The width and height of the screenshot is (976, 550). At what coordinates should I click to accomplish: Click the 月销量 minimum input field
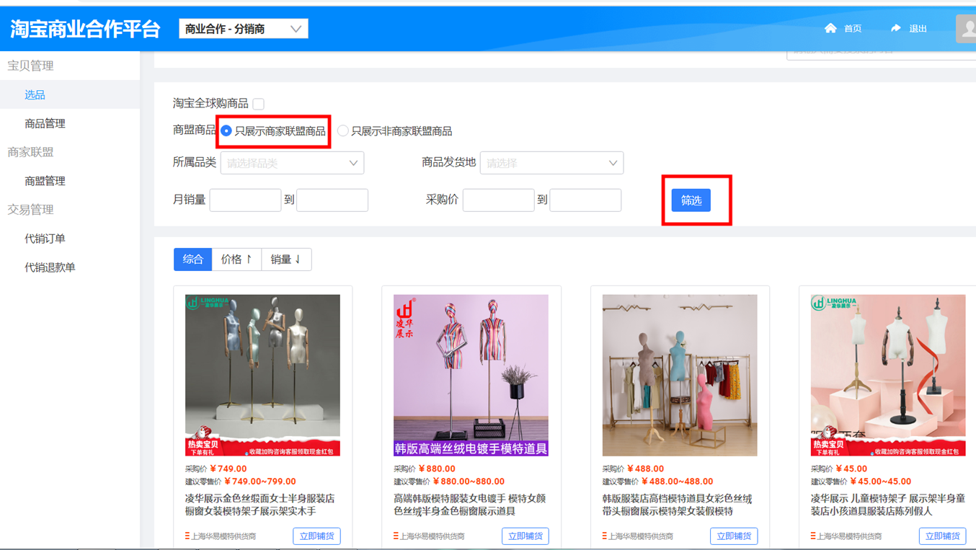point(245,200)
